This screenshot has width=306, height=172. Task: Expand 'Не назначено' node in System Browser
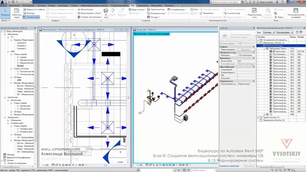(x=258, y=40)
